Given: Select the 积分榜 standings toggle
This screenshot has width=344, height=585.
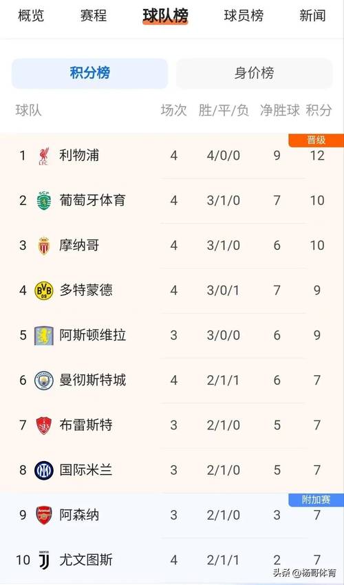Looking at the screenshot, I should (90, 73).
